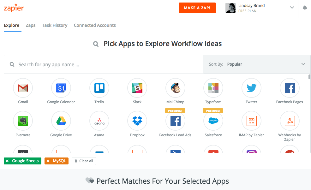311x190 pixels.
Task: Select the Gmail app icon
Action: (23, 88)
